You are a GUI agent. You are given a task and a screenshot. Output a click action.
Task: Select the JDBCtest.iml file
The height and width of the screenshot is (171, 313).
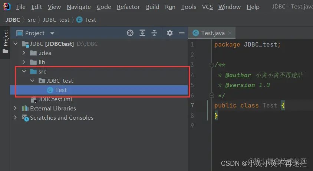(x=99, y=99)
